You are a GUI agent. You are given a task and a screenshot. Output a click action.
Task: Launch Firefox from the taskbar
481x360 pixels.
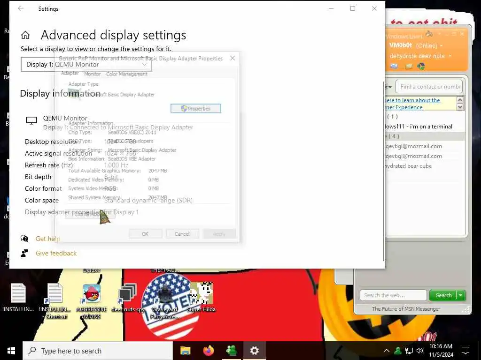tap(209, 351)
